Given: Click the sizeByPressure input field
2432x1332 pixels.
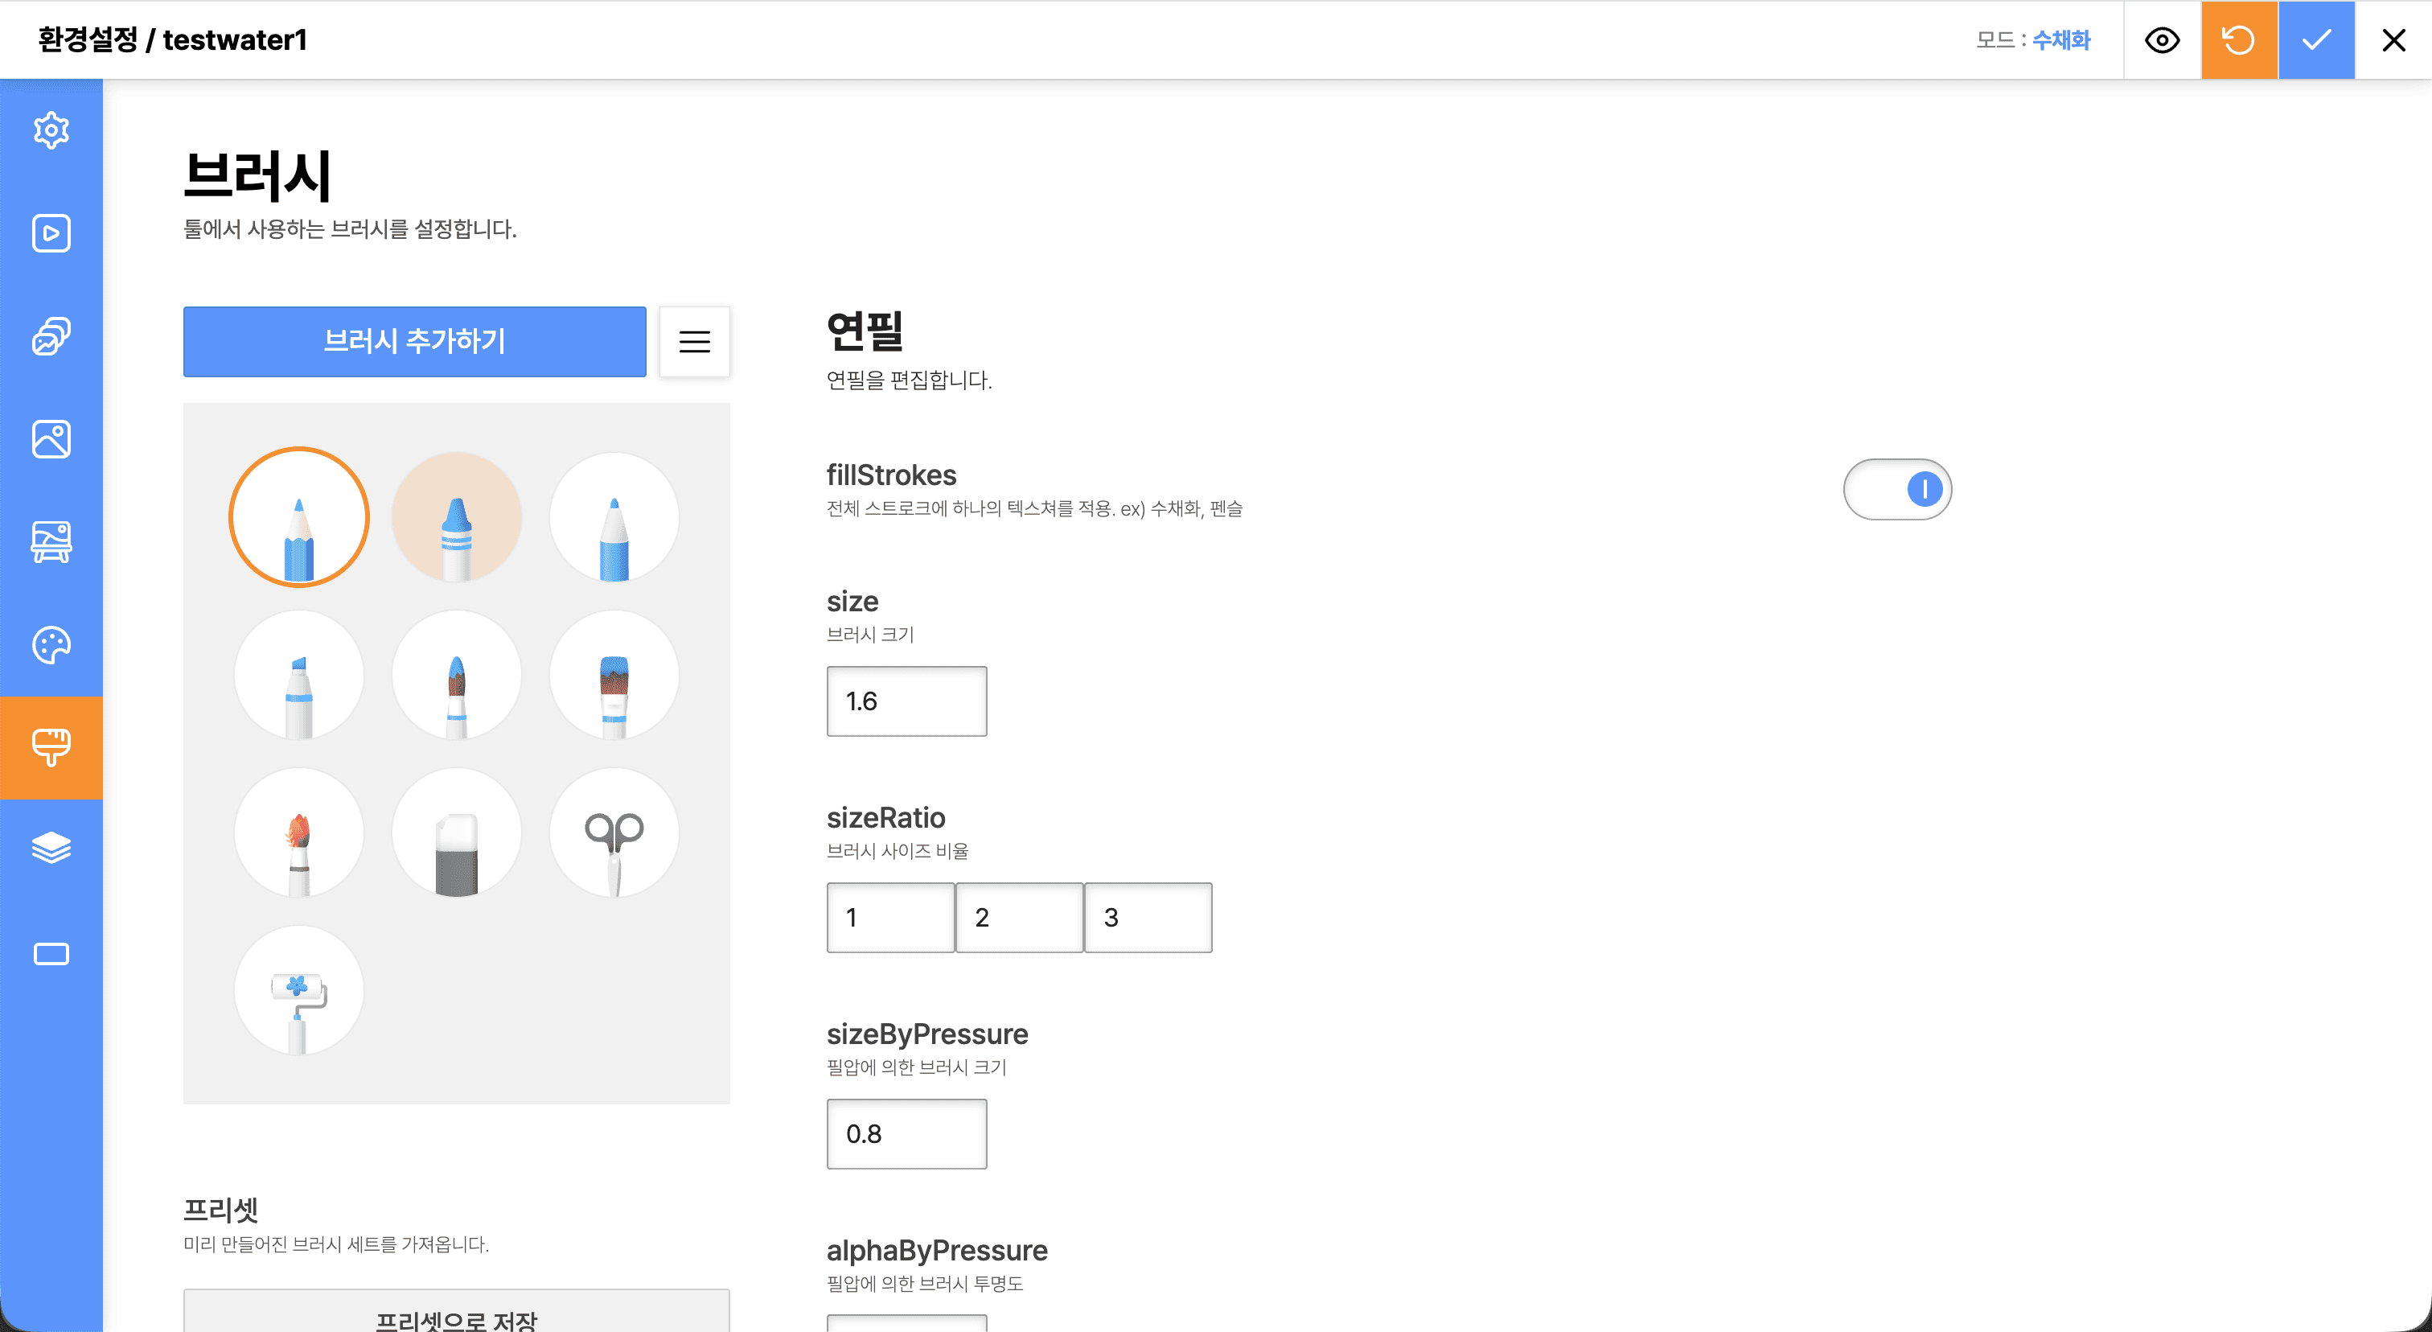Looking at the screenshot, I should (906, 1134).
